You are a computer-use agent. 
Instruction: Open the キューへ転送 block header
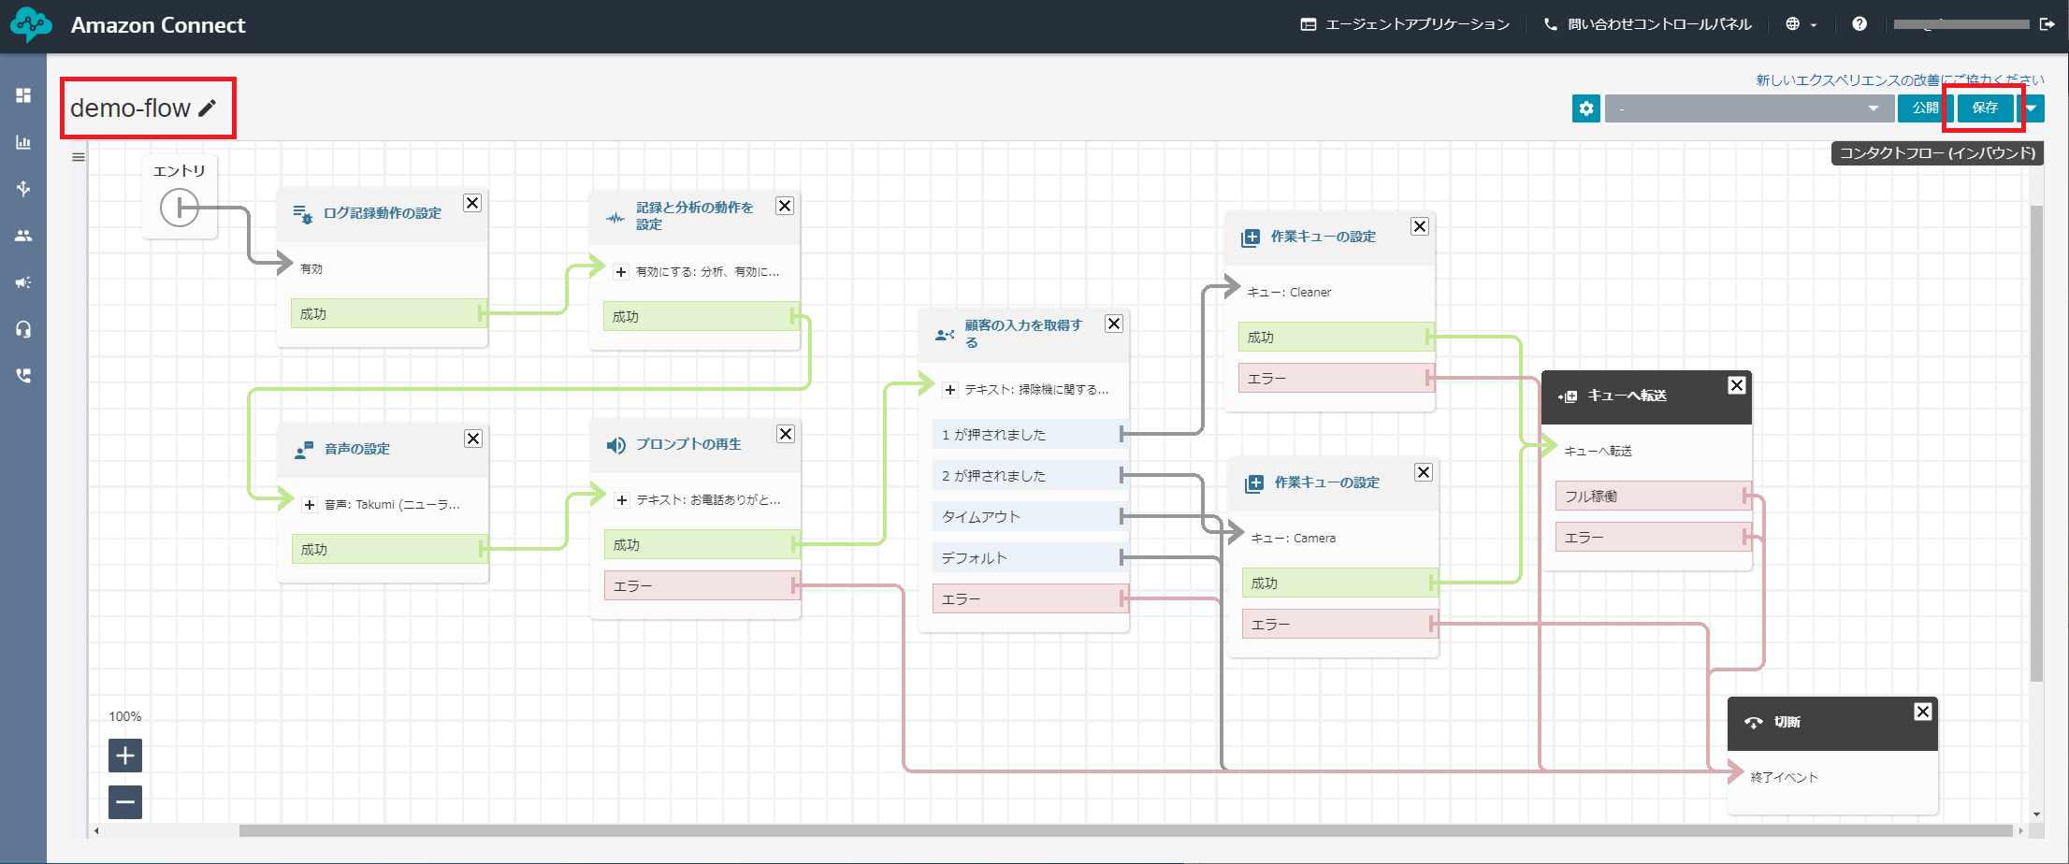[x=1646, y=396]
